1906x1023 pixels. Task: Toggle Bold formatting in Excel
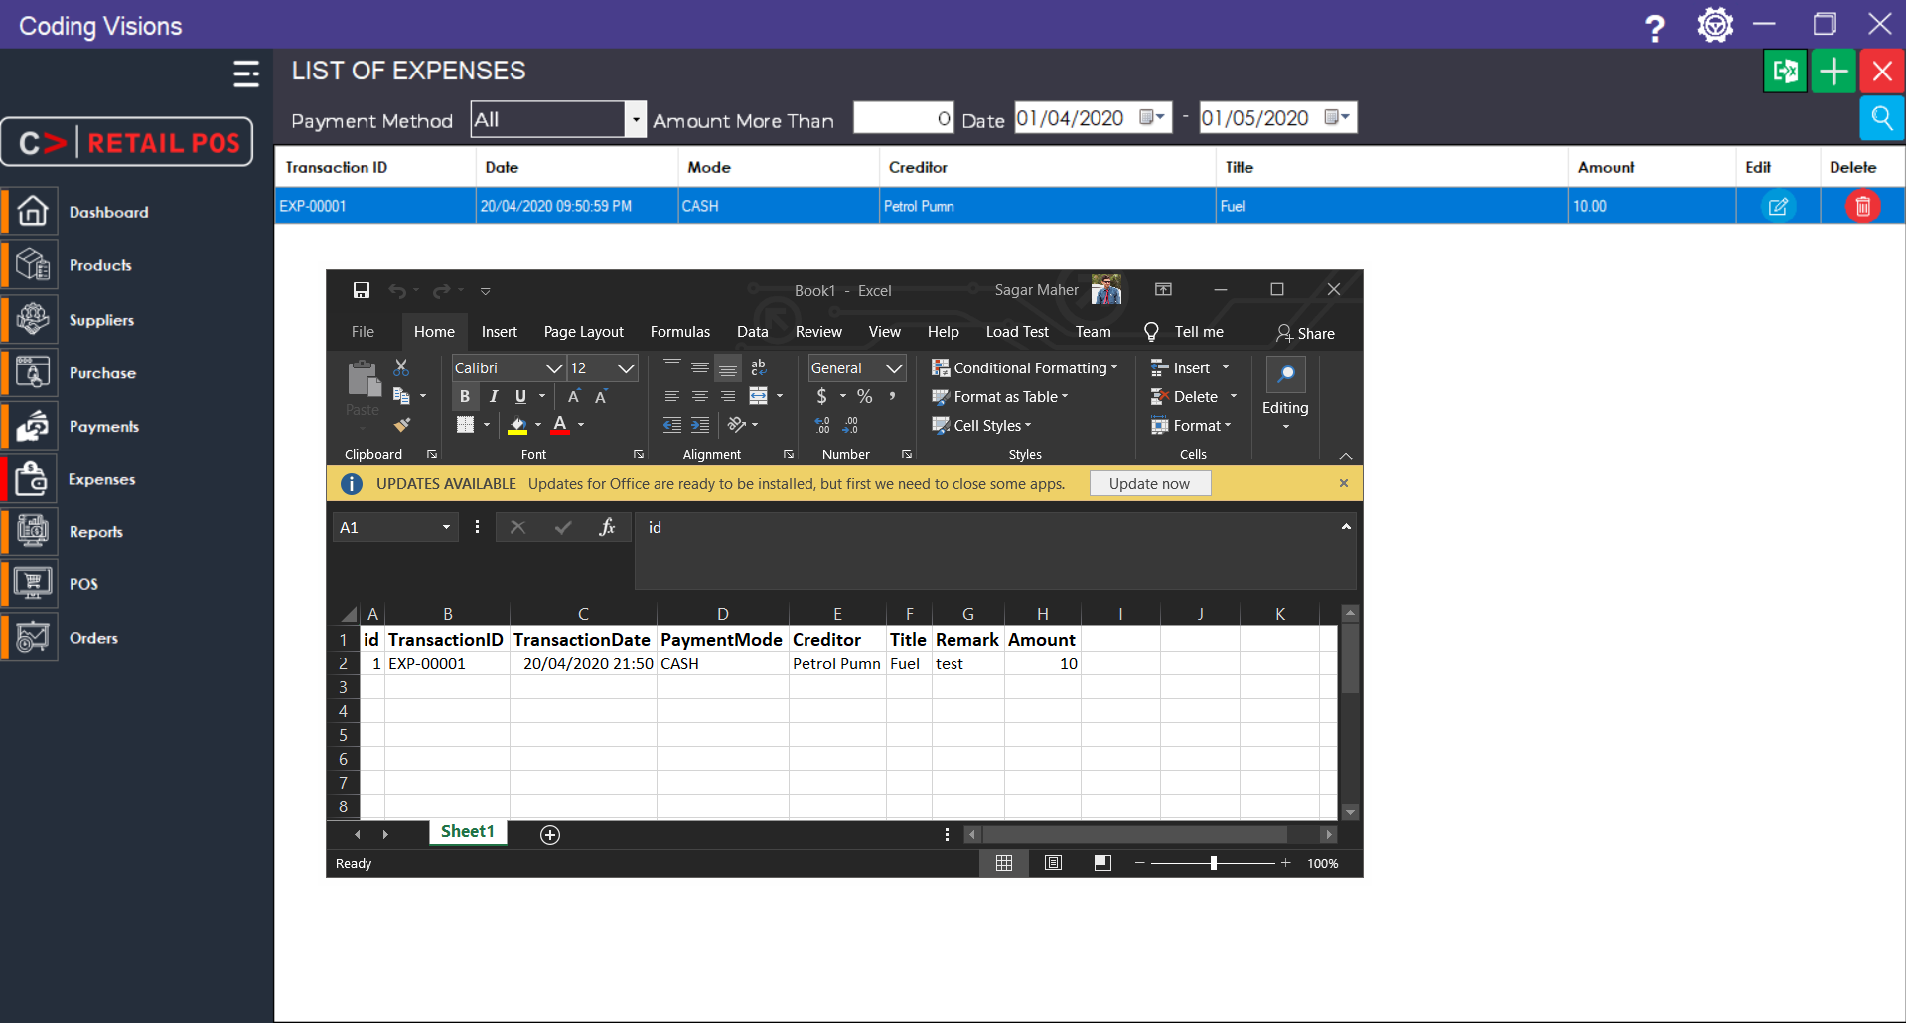click(x=465, y=396)
